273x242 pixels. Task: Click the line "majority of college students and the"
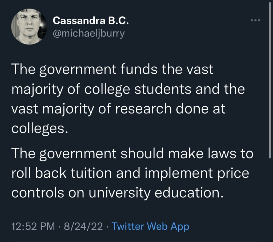point(128,89)
